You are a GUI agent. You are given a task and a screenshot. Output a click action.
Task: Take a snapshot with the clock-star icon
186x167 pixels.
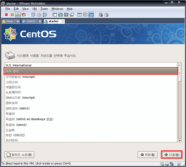[x=33, y=15]
